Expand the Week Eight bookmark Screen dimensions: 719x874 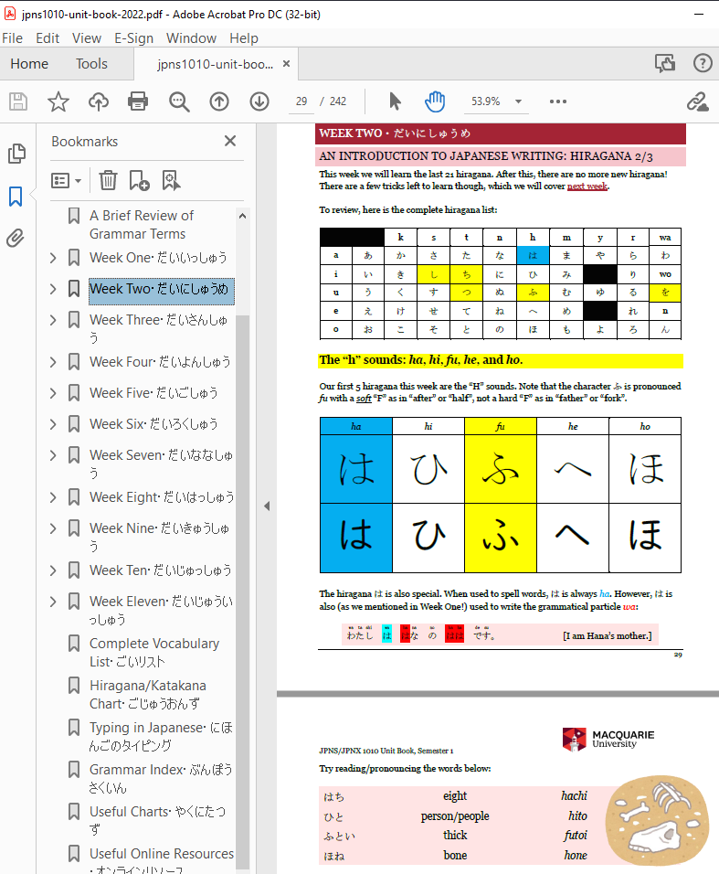53,497
